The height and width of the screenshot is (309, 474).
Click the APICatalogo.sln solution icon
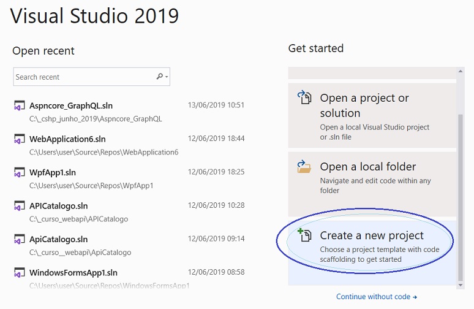click(x=20, y=206)
